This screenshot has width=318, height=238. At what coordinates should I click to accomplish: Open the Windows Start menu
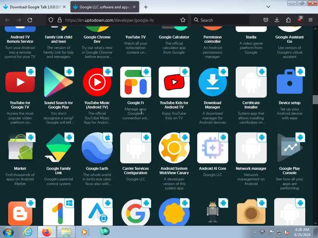tap(8, 232)
